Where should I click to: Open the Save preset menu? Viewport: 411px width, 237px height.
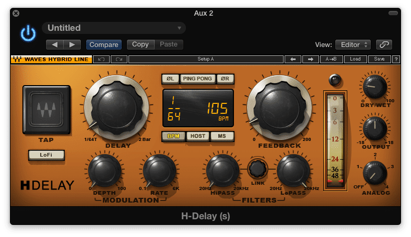tap(379, 59)
